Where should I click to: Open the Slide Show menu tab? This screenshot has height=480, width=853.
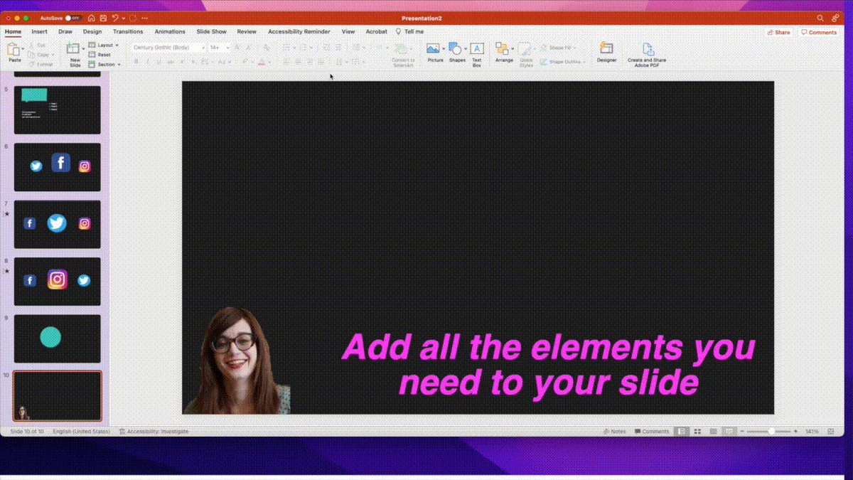[211, 31]
